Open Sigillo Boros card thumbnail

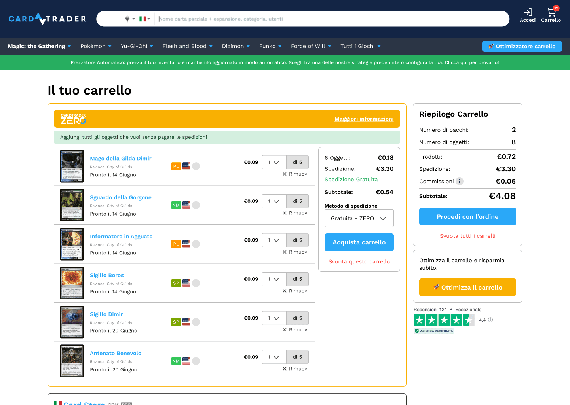click(72, 283)
